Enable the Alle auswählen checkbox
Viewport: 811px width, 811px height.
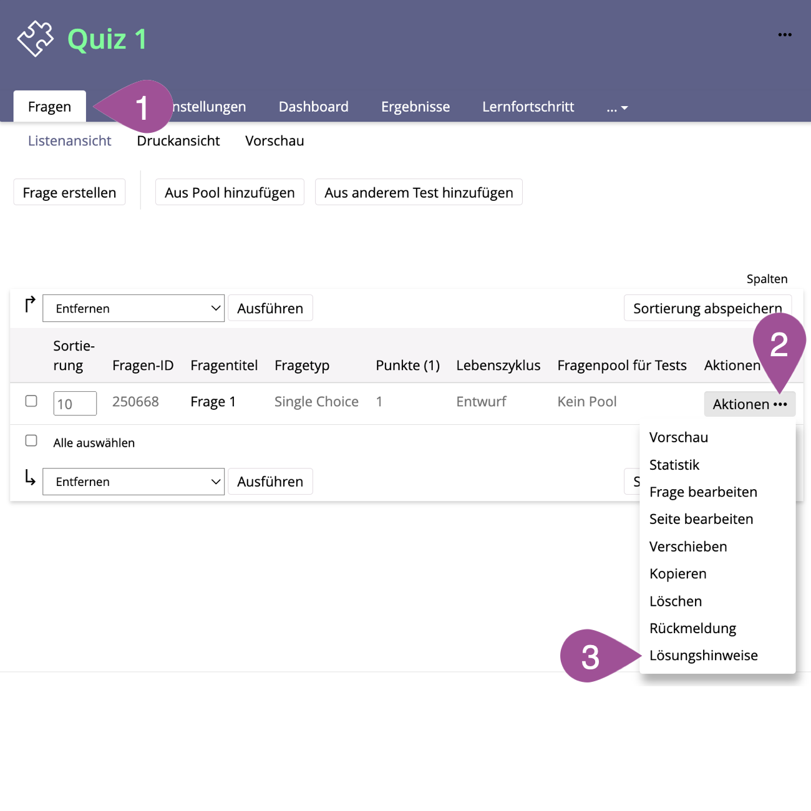(31, 441)
